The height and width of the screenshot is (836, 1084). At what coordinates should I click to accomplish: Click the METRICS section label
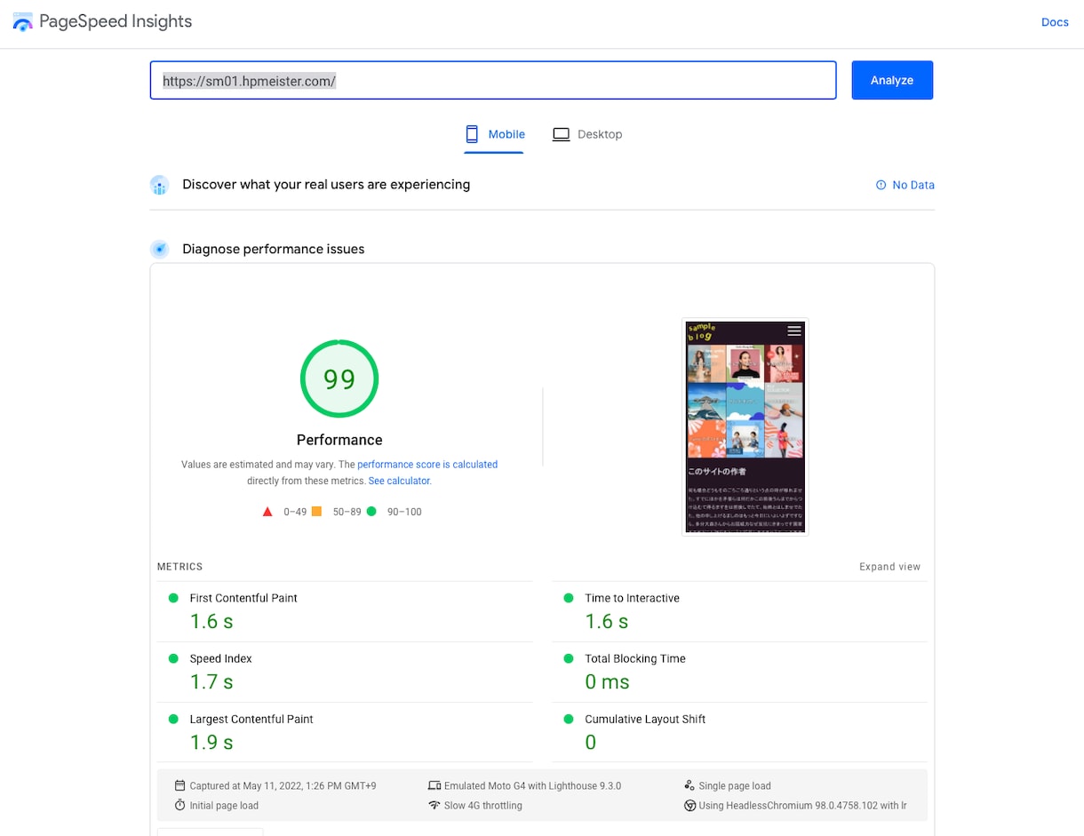tap(180, 567)
